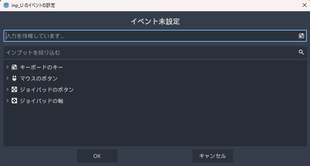310x166 pixels.
Task: Click the keyboard icon in listening field
Action: point(301,36)
